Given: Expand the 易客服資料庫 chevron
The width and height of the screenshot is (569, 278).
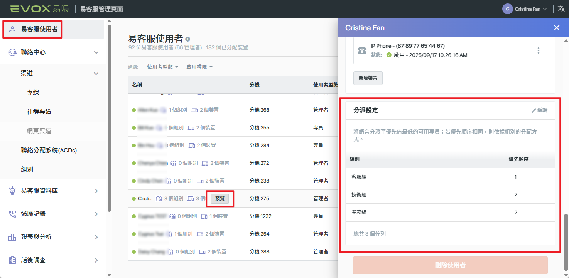Looking at the screenshot, I should pos(96,191).
